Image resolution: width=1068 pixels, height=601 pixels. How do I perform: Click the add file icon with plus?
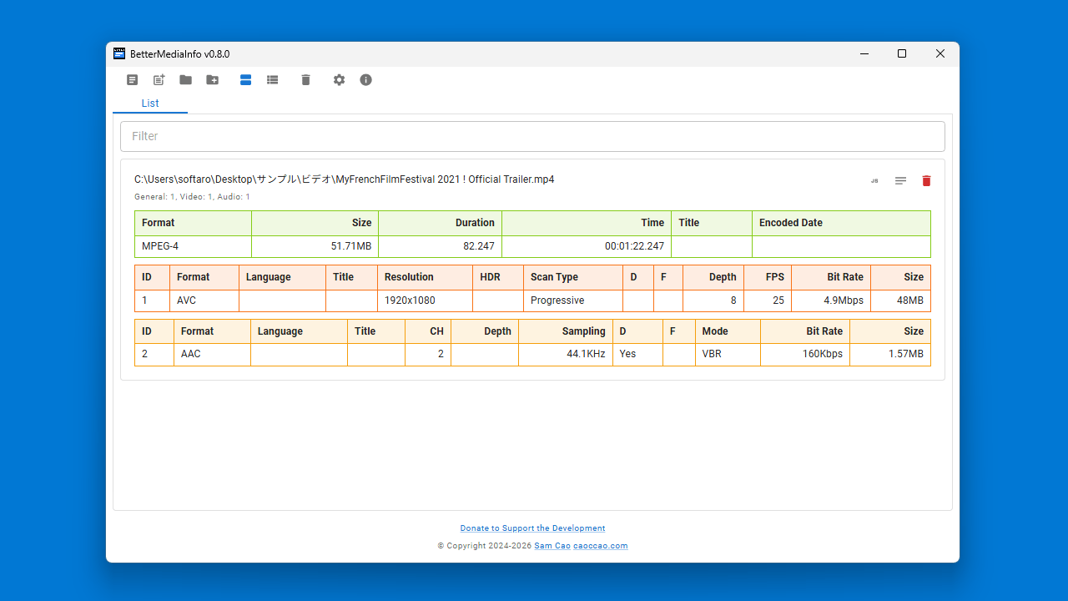pos(159,80)
